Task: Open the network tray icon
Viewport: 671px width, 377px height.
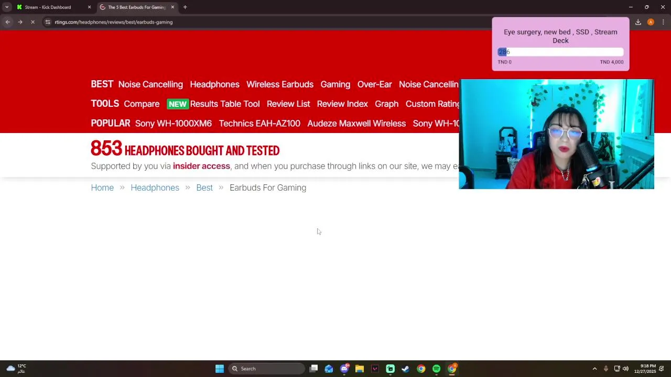Action: point(617,369)
